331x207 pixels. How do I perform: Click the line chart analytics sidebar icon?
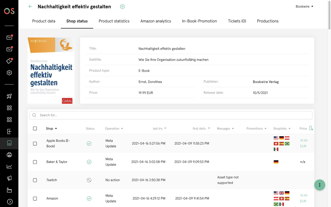tap(9, 166)
